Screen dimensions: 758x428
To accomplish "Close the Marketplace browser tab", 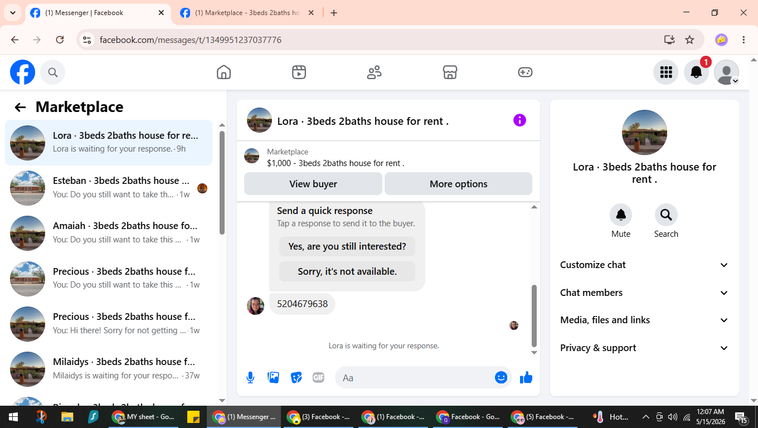I will pyautogui.click(x=311, y=13).
